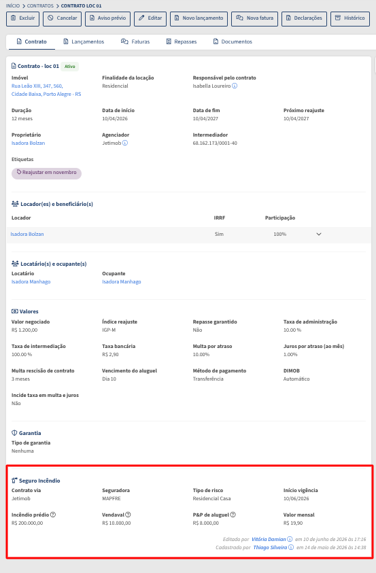Image resolution: width=376 pixels, height=573 pixels.
Task: Click the pencil icon in Editar button
Action: 141,18
